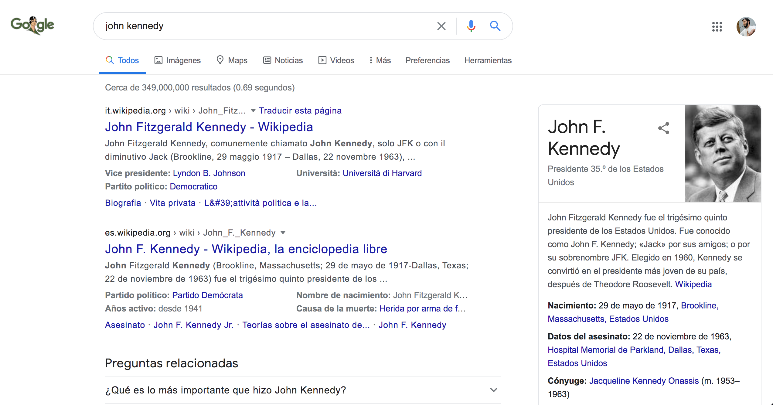Click the blue magnifier search button
The height and width of the screenshot is (405, 773).
(495, 26)
